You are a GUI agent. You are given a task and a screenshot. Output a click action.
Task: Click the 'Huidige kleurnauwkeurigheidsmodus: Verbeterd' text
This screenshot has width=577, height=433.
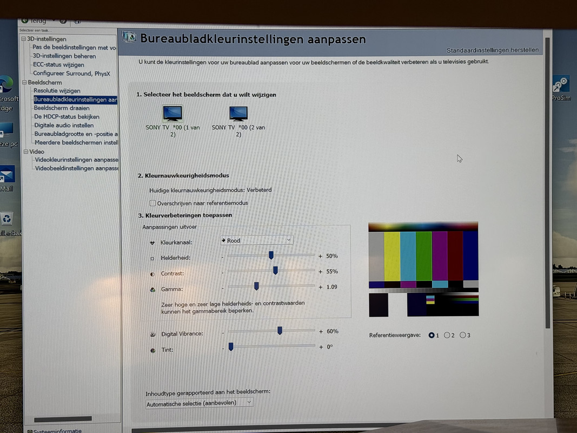(x=210, y=190)
